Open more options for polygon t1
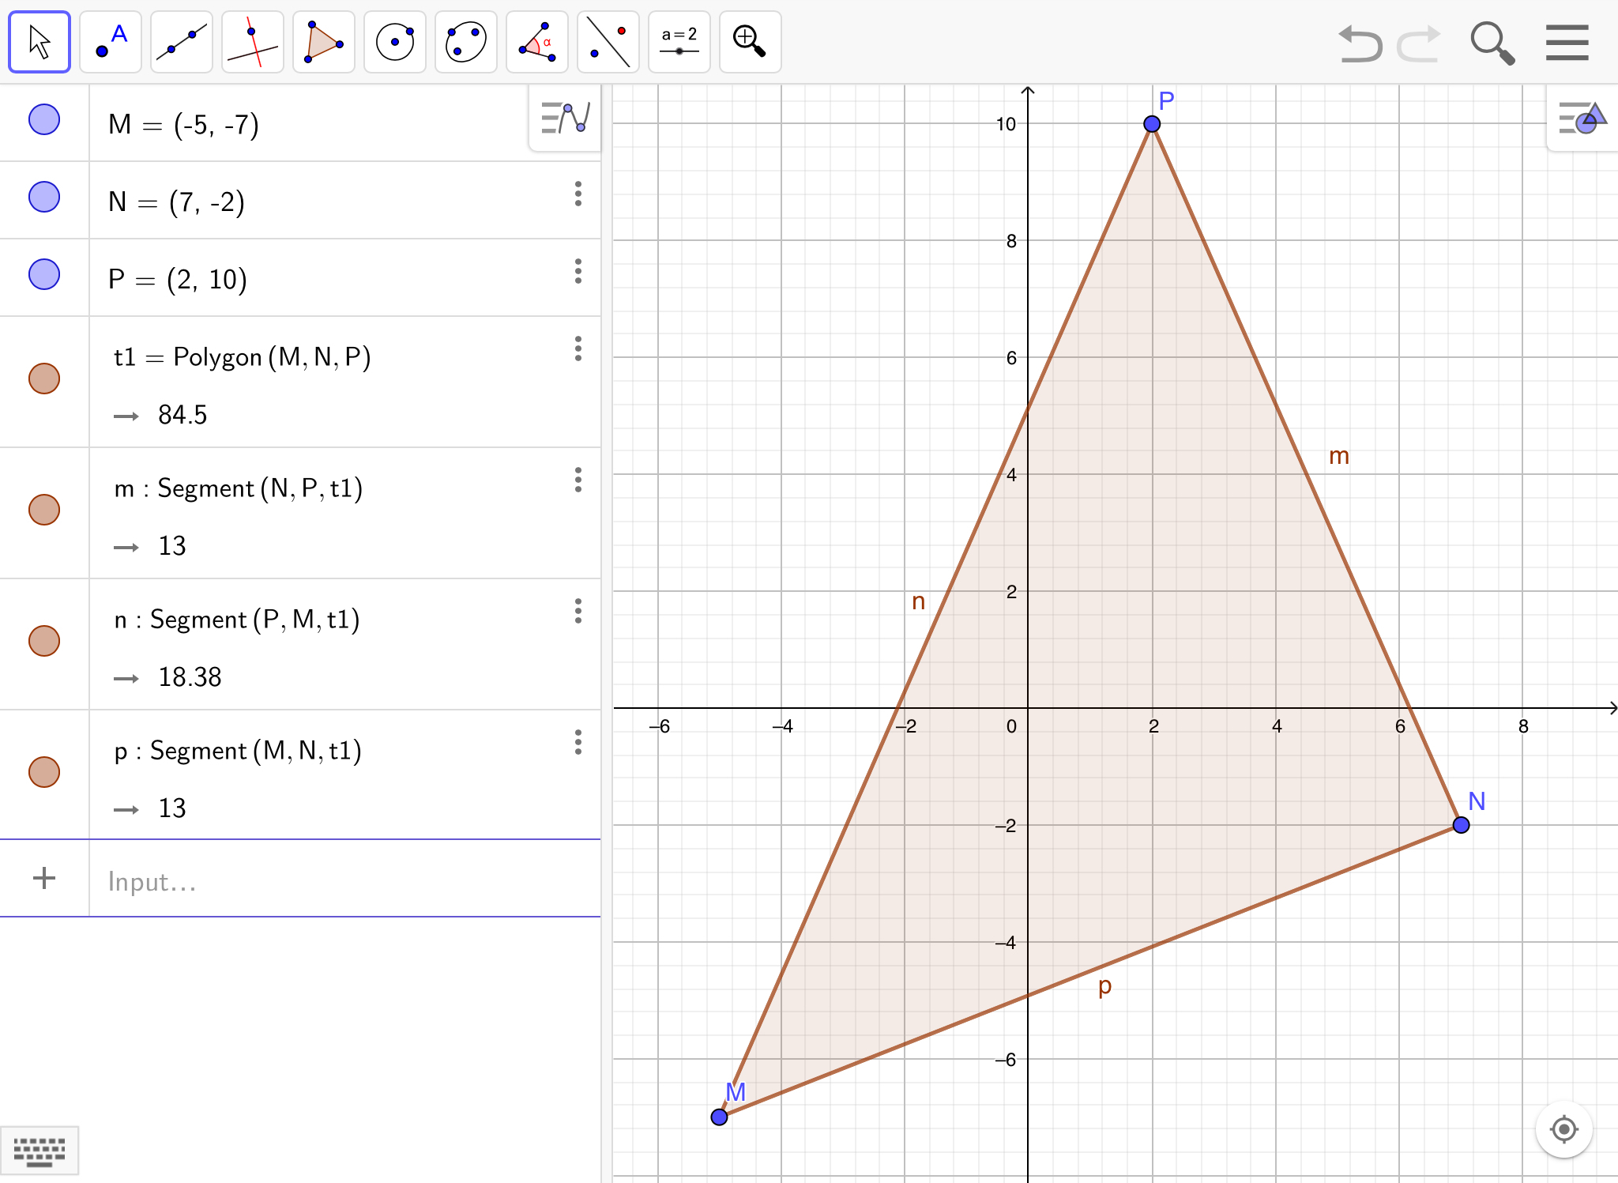The height and width of the screenshot is (1183, 1618). [578, 348]
